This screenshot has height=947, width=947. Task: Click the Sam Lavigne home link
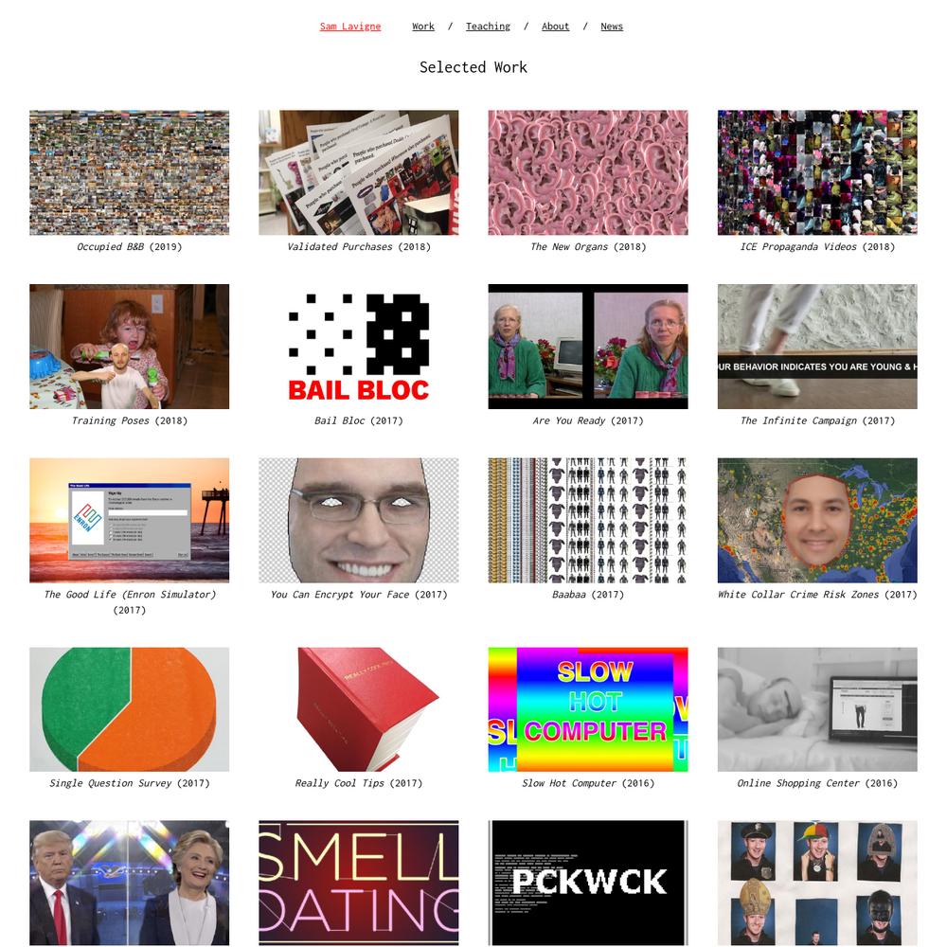click(x=350, y=26)
